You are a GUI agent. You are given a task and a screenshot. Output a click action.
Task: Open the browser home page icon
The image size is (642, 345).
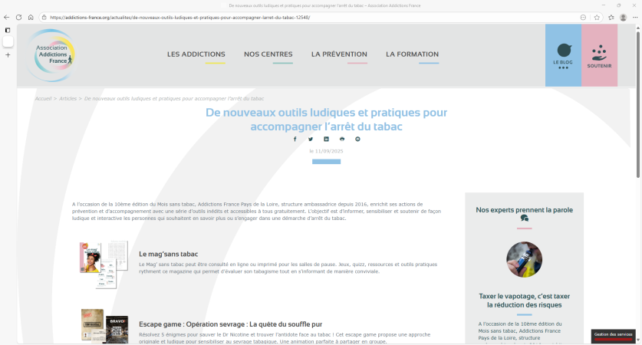point(31,17)
